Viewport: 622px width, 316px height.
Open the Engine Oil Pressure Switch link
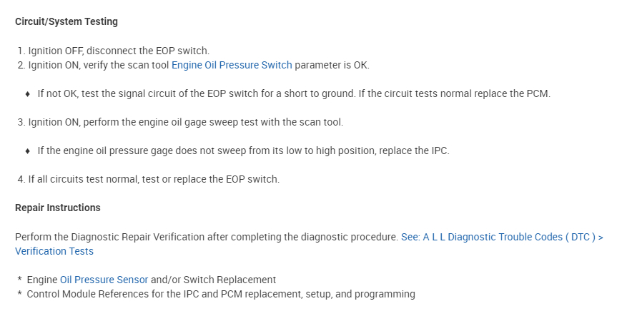(x=232, y=65)
